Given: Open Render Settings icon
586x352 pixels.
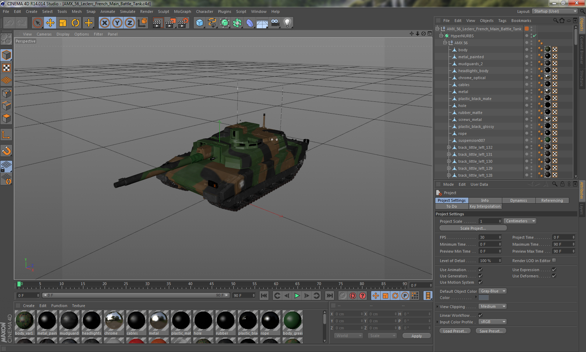Looking at the screenshot, I should pyautogui.click(x=183, y=23).
